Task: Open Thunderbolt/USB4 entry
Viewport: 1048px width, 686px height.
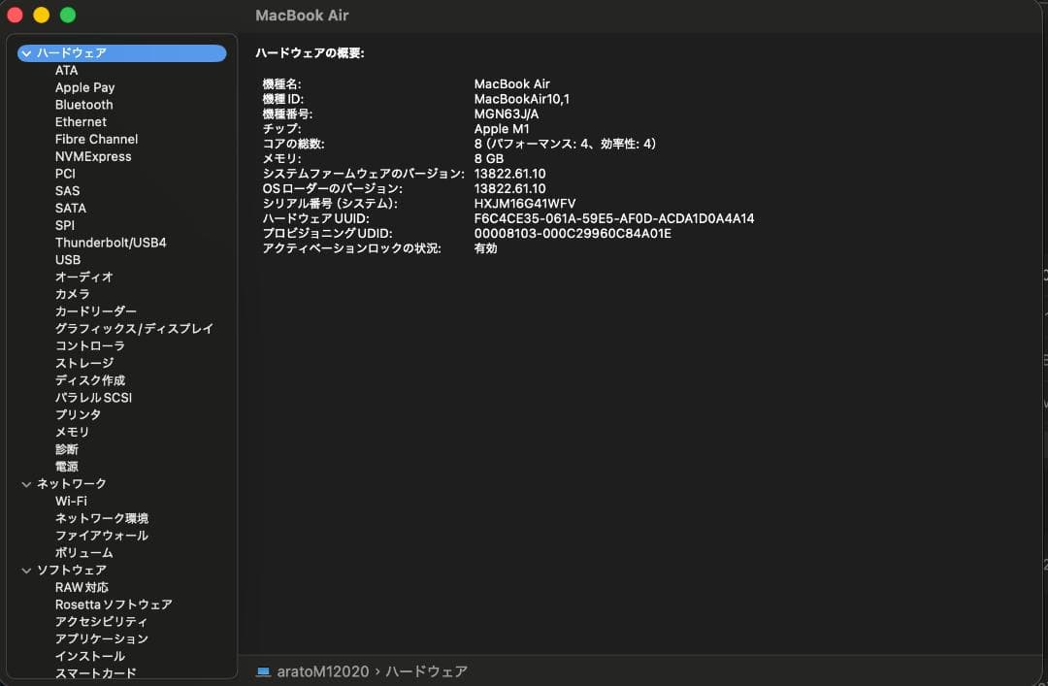Action: coord(111,243)
